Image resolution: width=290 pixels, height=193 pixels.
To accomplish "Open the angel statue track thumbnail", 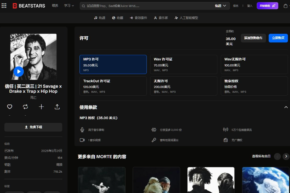I will pos(102,180).
